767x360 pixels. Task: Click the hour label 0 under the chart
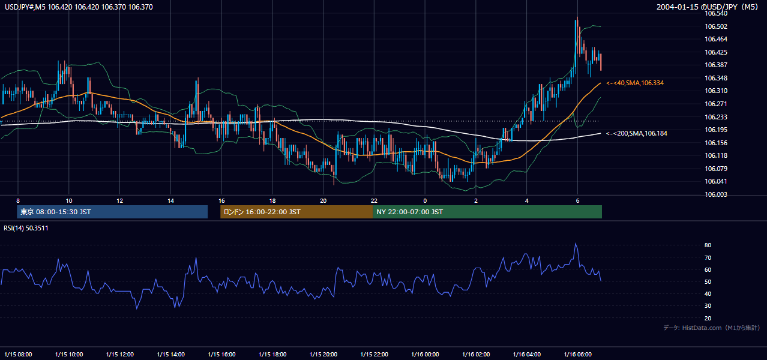(x=425, y=200)
